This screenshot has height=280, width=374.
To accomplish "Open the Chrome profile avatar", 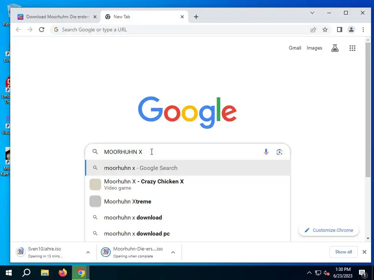I will coord(351,30).
